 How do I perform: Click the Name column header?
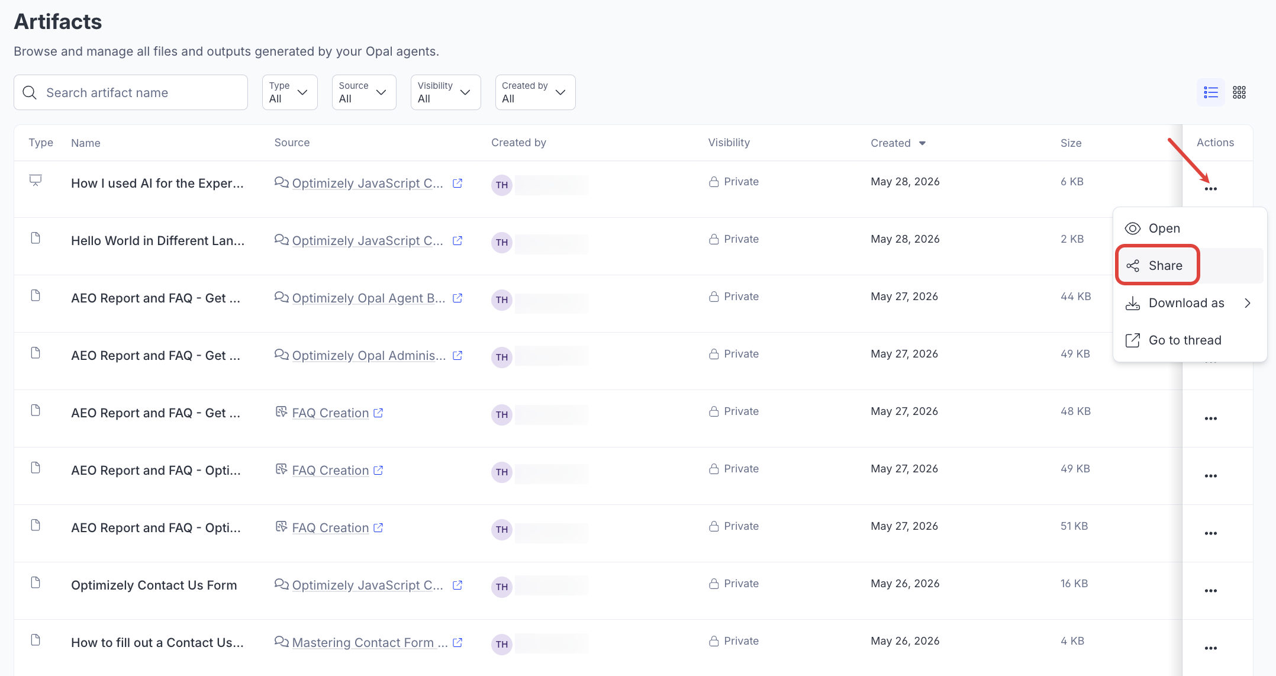tap(86, 143)
